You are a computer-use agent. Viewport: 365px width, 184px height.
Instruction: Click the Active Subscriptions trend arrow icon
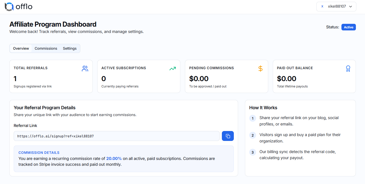173,68
